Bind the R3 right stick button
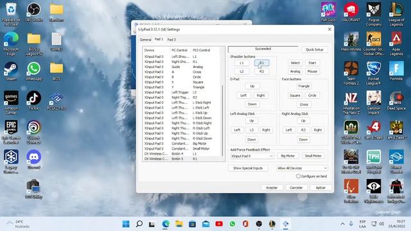Image resolution: width=411 pixels, height=231 pixels. click(x=303, y=130)
